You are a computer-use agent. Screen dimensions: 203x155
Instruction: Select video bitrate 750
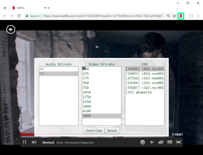pos(101,88)
